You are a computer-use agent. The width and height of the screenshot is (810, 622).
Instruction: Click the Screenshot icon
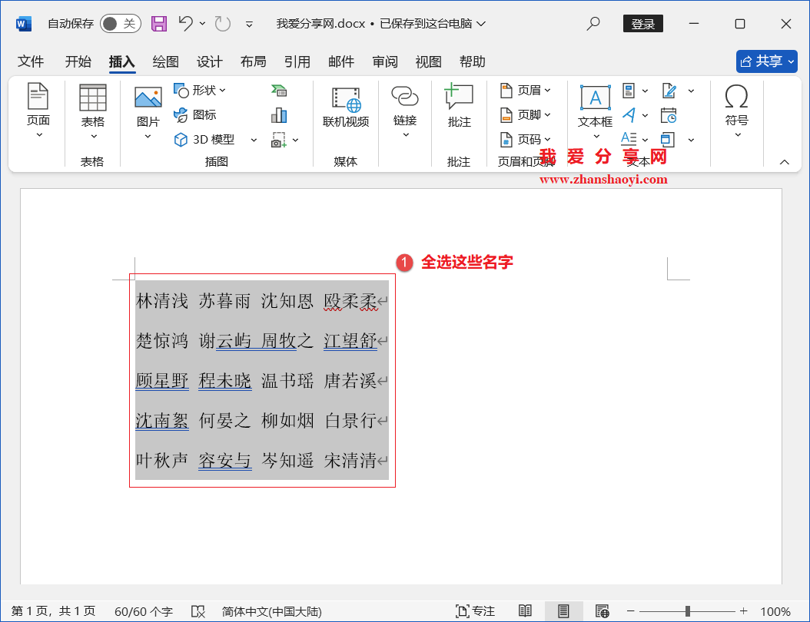[x=279, y=139]
